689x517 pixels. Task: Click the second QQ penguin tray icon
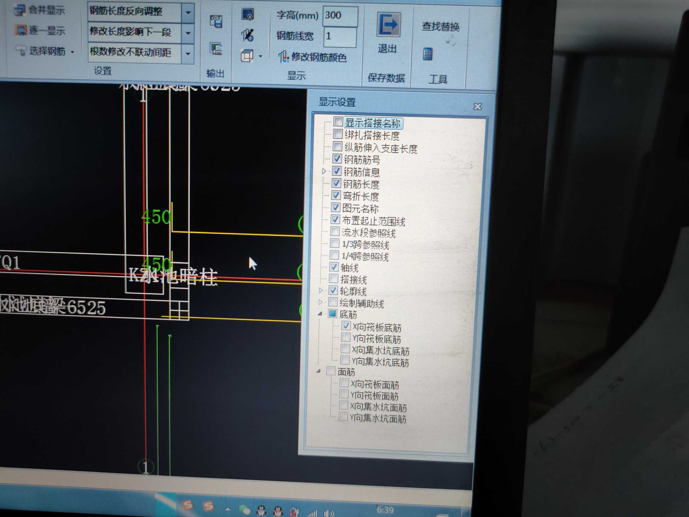(278, 511)
